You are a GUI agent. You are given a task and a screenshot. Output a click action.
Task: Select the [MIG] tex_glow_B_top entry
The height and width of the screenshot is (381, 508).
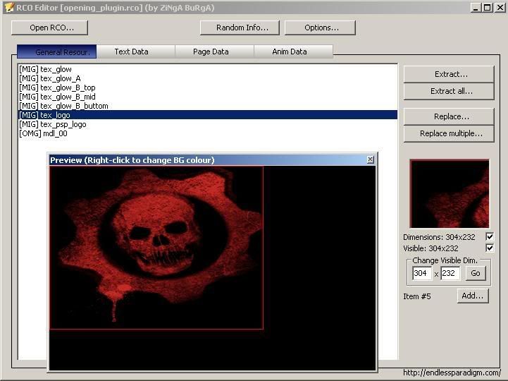coord(208,87)
